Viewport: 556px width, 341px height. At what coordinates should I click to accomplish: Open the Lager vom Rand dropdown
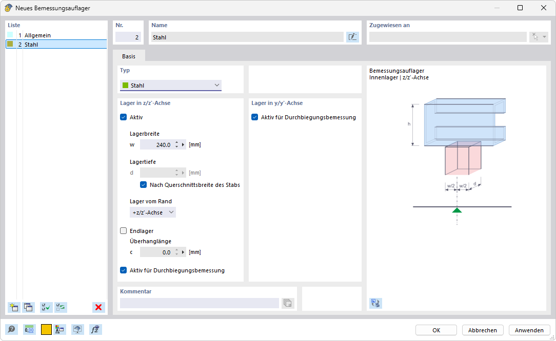pos(153,211)
